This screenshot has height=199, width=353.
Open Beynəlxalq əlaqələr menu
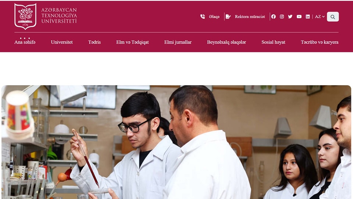[227, 42]
